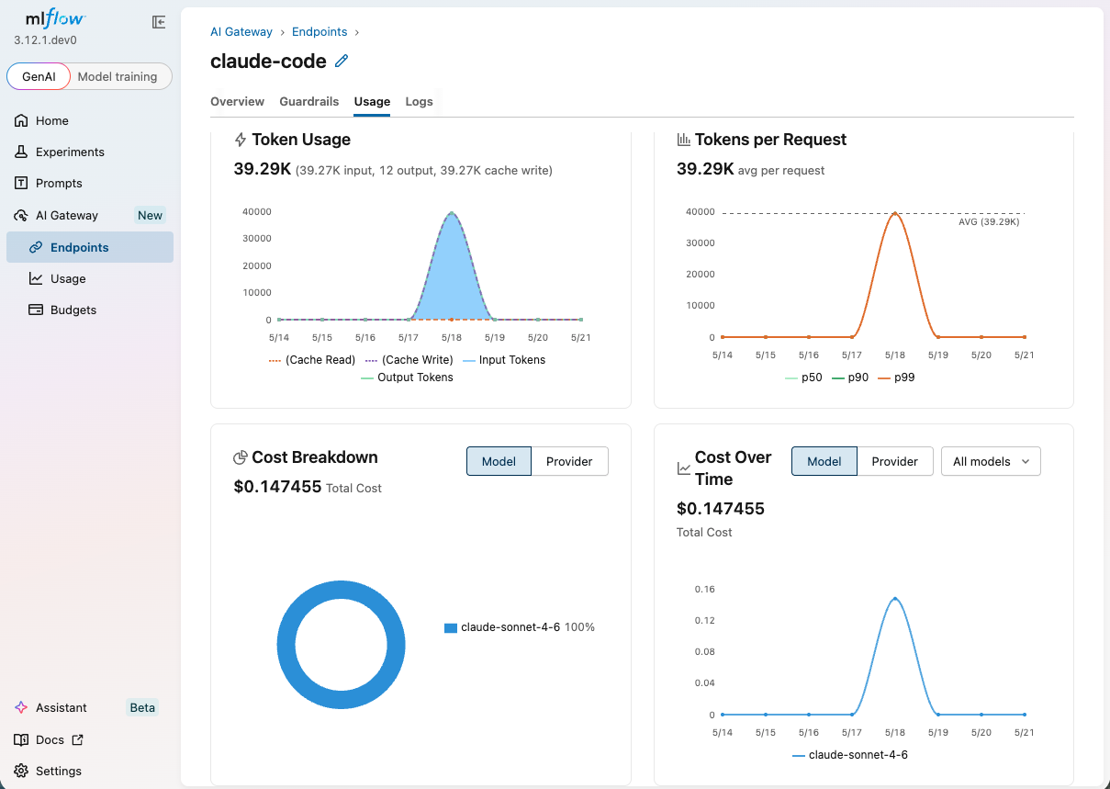The image size is (1110, 789).
Task: Toggle the p99 legend series
Action: tap(897, 378)
